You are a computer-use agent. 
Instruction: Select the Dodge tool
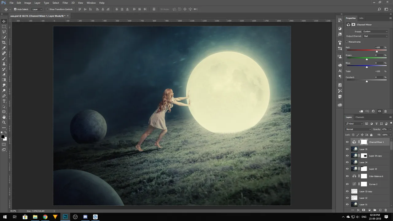click(x=4, y=91)
